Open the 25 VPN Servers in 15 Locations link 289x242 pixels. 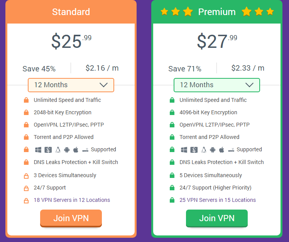pos(218,200)
